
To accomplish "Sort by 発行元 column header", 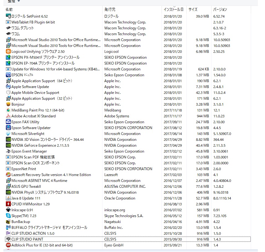I will tap(110, 10).
